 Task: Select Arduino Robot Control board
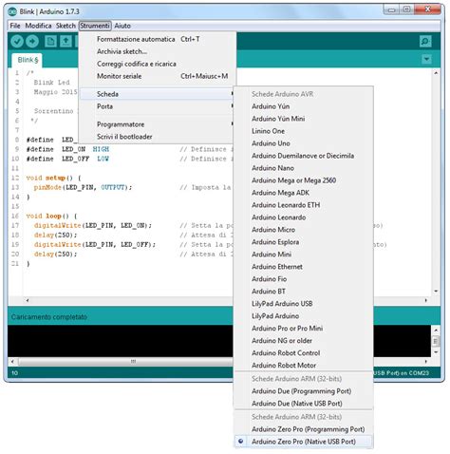pyautogui.click(x=304, y=353)
